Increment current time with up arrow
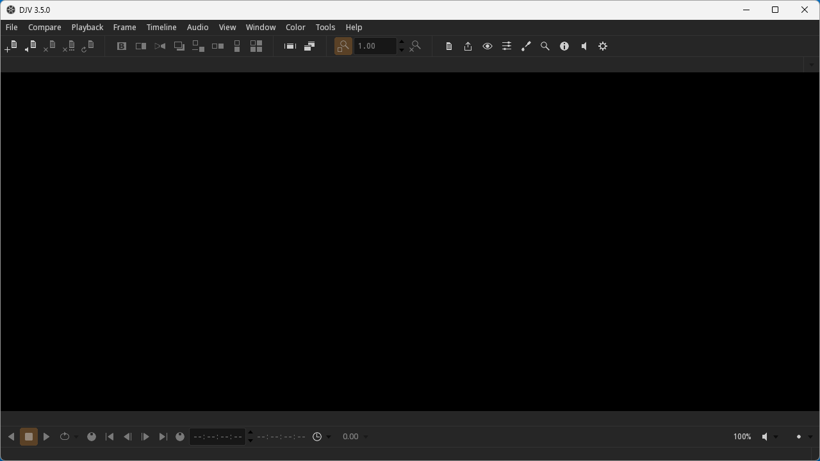The width and height of the screenshot is (820, 461). click(x=250, y=433)
